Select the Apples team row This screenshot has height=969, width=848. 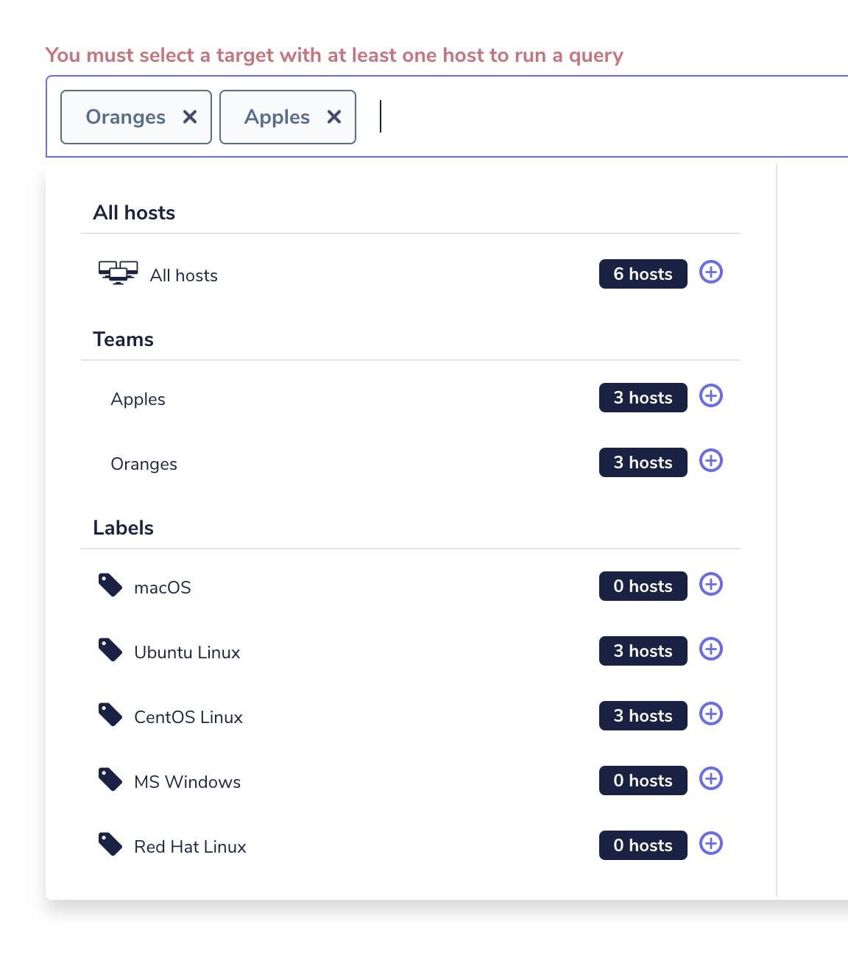(138, 399)
